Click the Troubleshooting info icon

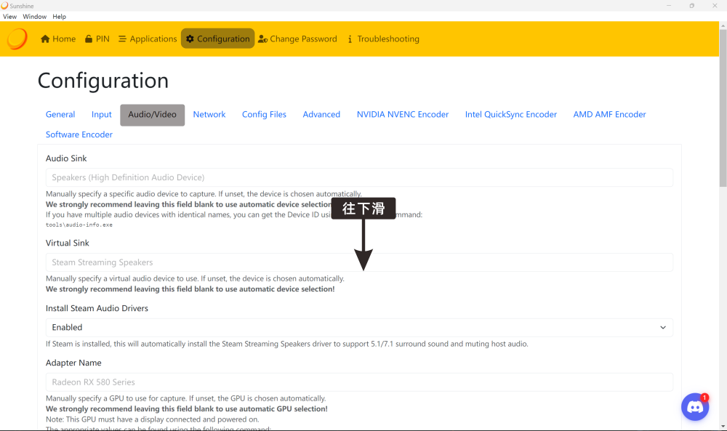[350, 39]
